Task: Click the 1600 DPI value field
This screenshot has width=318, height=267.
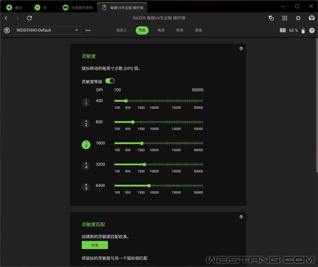Action: tap(100, 143)
